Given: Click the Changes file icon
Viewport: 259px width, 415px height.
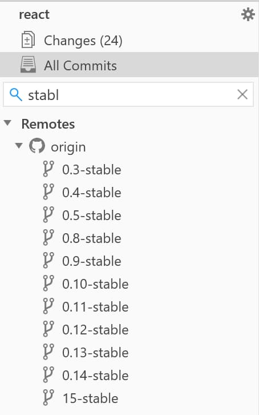Looking at the screenshot, I should [x=28, y=39].
